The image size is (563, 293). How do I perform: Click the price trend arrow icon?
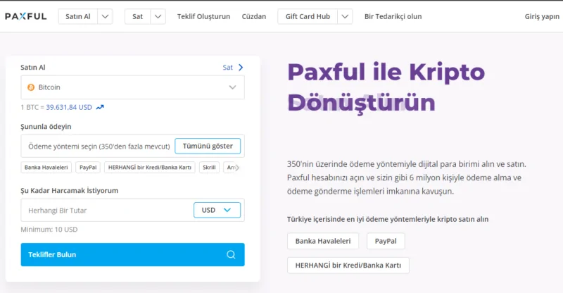click(x=100, y=107)
